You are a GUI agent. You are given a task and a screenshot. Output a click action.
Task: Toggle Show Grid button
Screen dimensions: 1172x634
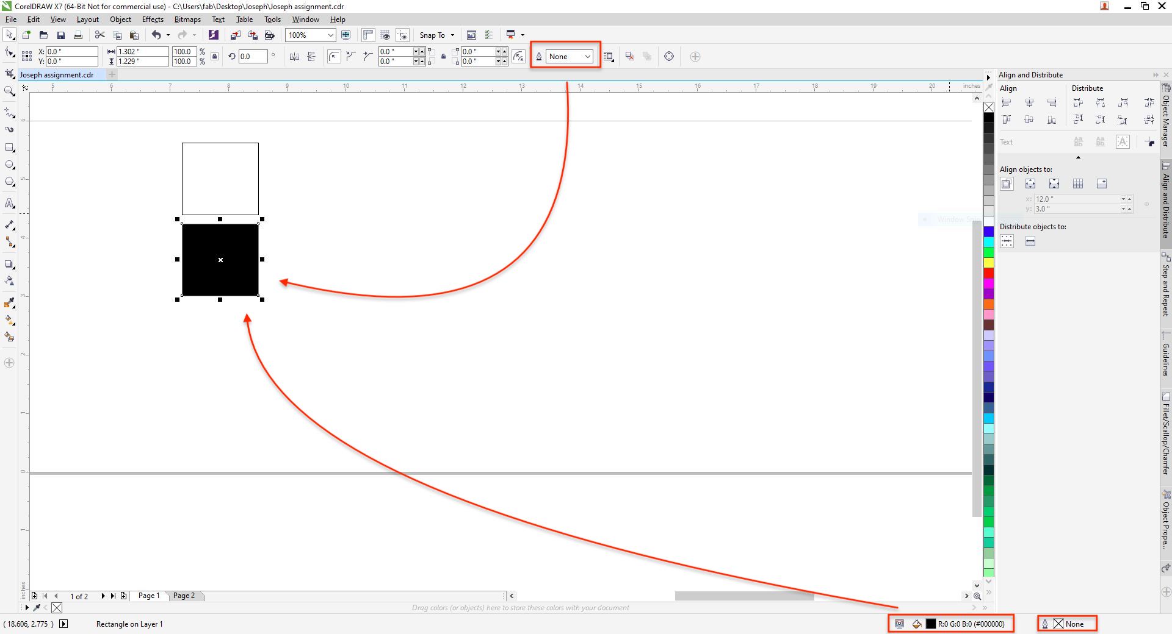point(385,35)
